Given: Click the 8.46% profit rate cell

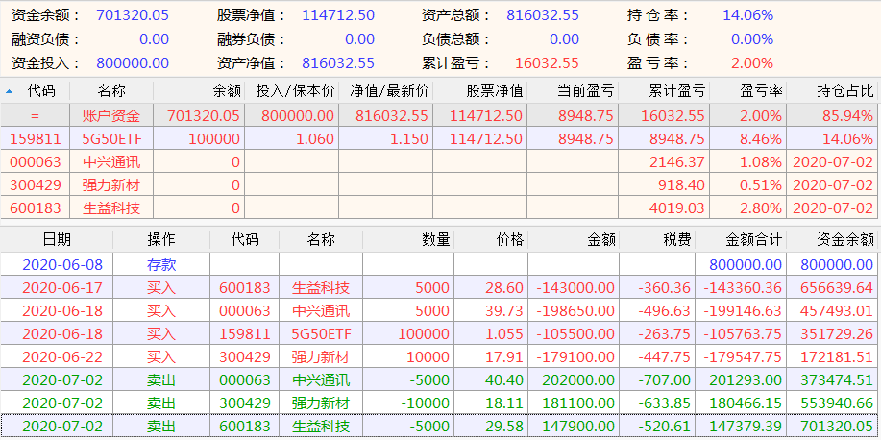Looking at the screenshot, I should pos(760,138).
